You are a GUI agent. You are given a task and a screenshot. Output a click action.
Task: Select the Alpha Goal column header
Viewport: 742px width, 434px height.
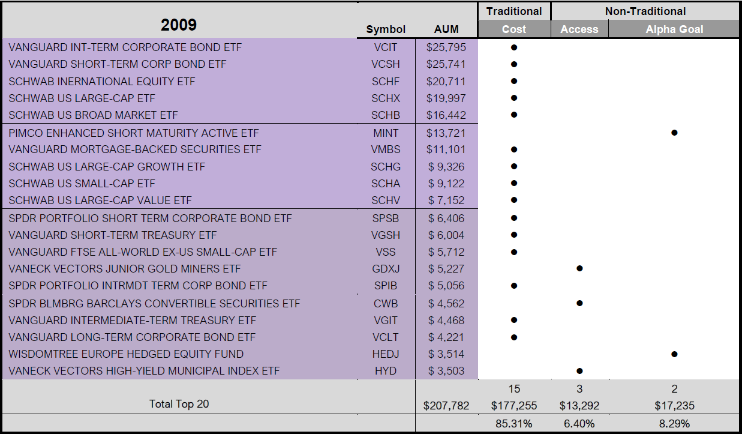(x=674, y=29)
